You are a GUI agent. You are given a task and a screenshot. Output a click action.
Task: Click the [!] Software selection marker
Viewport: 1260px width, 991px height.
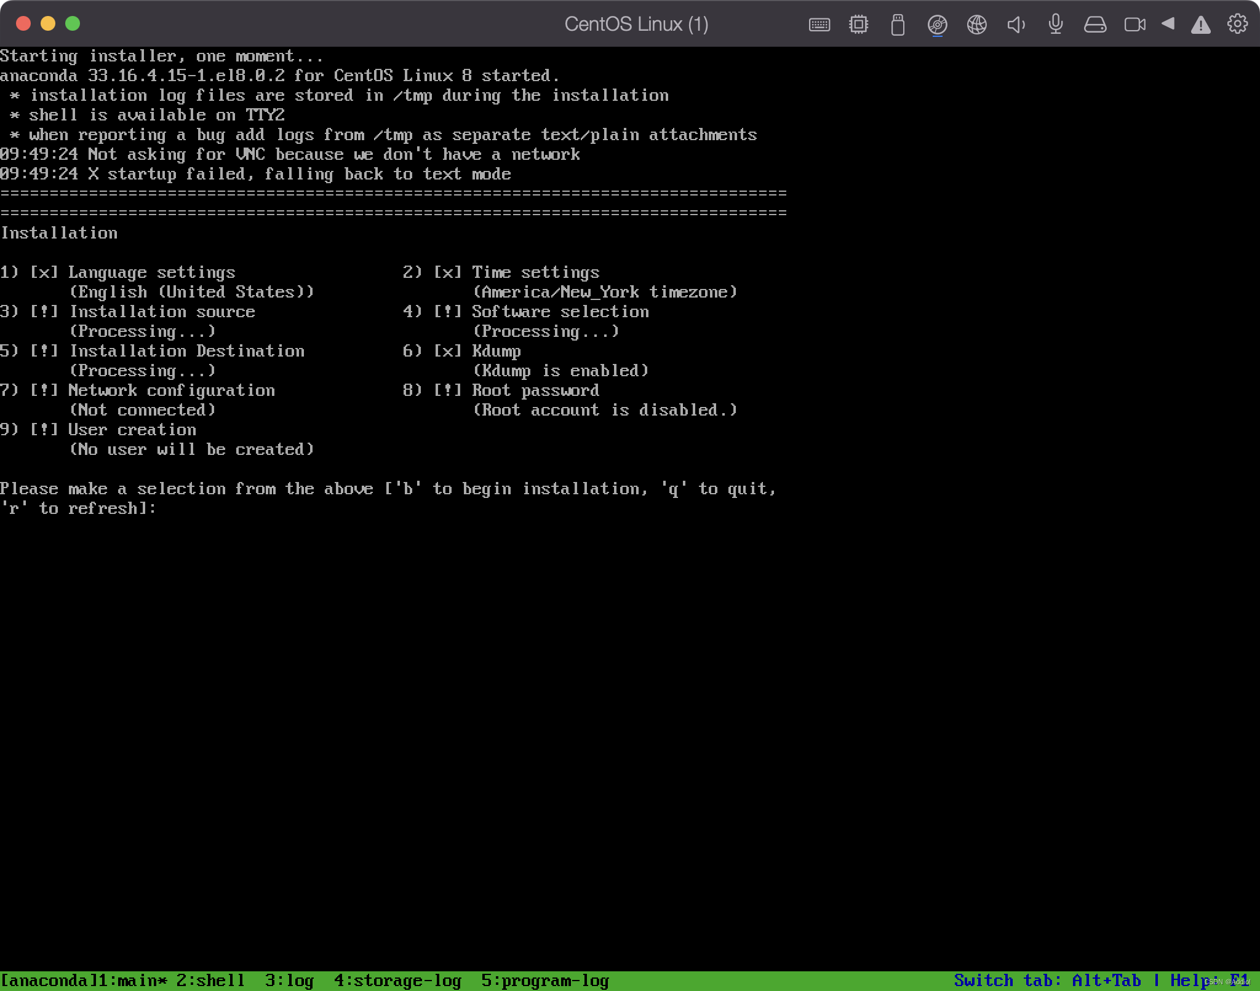pos(448,312)
